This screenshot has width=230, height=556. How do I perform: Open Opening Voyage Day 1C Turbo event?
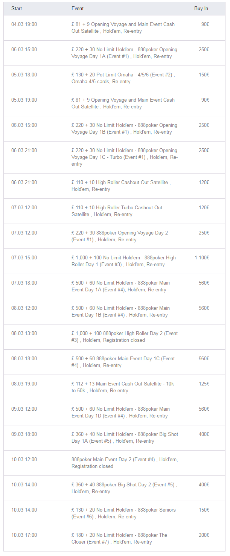tap(124, 157)
